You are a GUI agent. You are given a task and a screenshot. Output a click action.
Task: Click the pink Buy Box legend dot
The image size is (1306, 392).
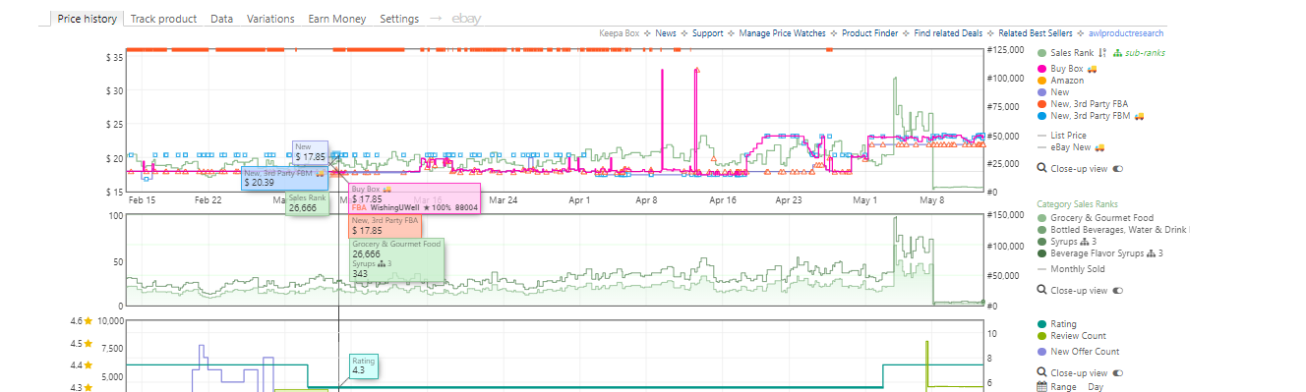(x=1042, y=69)
